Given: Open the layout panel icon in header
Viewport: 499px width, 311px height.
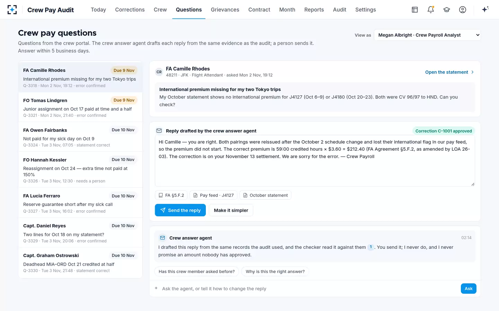Looking at the screenshot, I should tap(415, 10).
